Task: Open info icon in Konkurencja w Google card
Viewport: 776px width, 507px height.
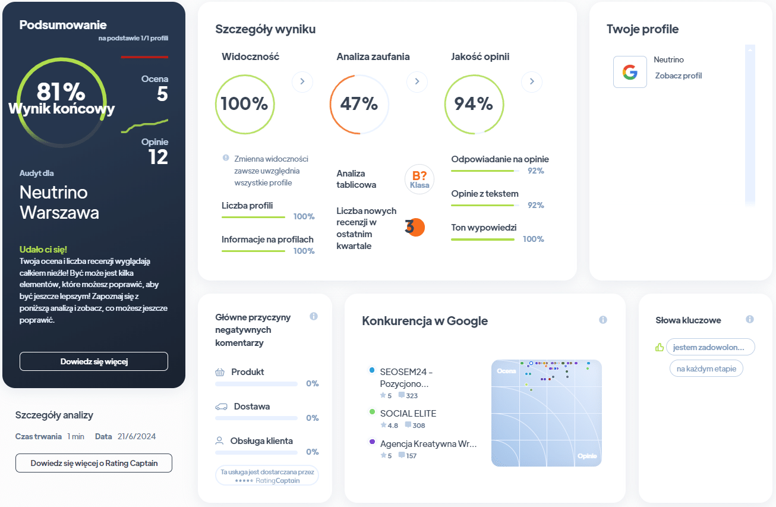Action: pyautogui.click(x=603, y=320)
